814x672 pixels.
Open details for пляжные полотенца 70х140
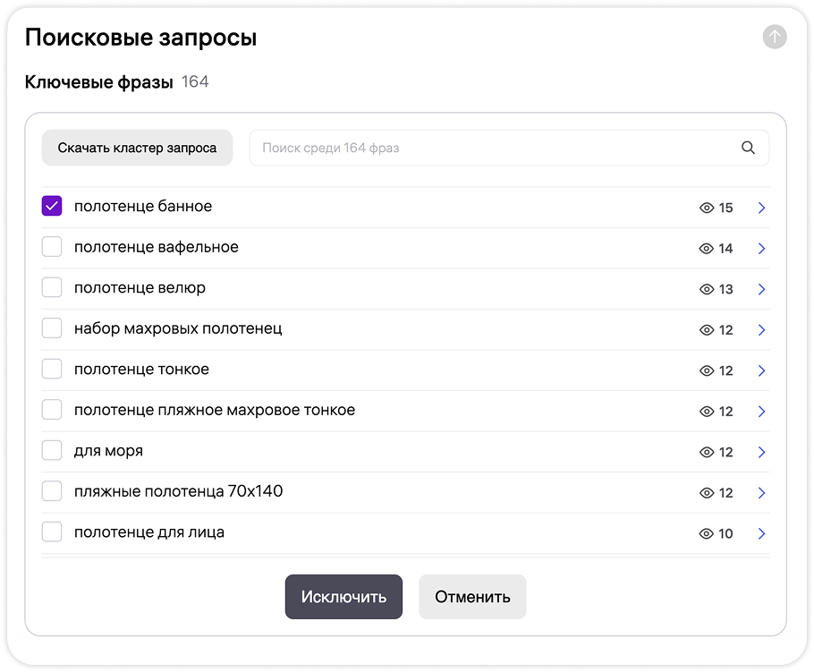pyautogui.click(x=761, y=492)
